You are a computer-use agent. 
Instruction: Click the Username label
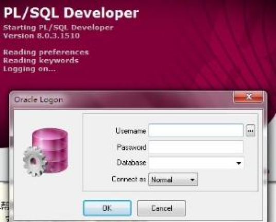click(131, 131)
